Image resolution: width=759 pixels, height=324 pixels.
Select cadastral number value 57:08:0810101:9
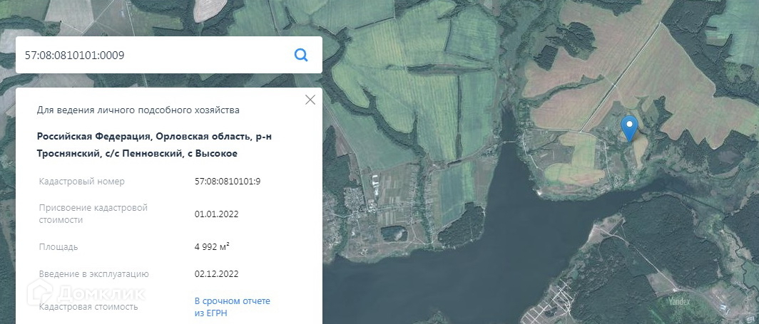(x=228, y=182)
